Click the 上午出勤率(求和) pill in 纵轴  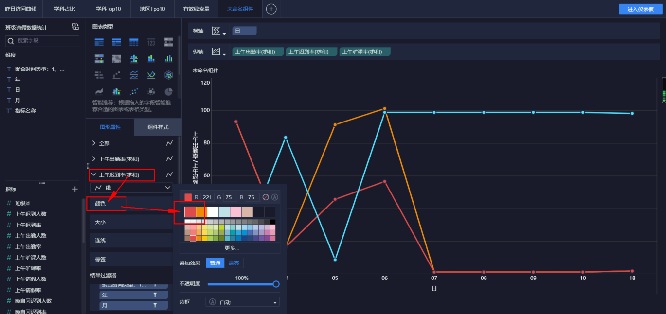coord(258,52)
